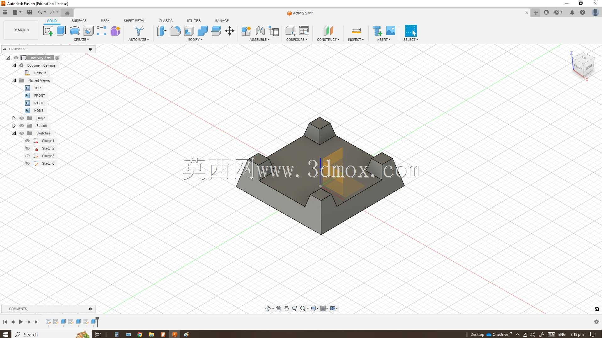
Task: Click the Play button in timeline
Action: pos(21,322)
